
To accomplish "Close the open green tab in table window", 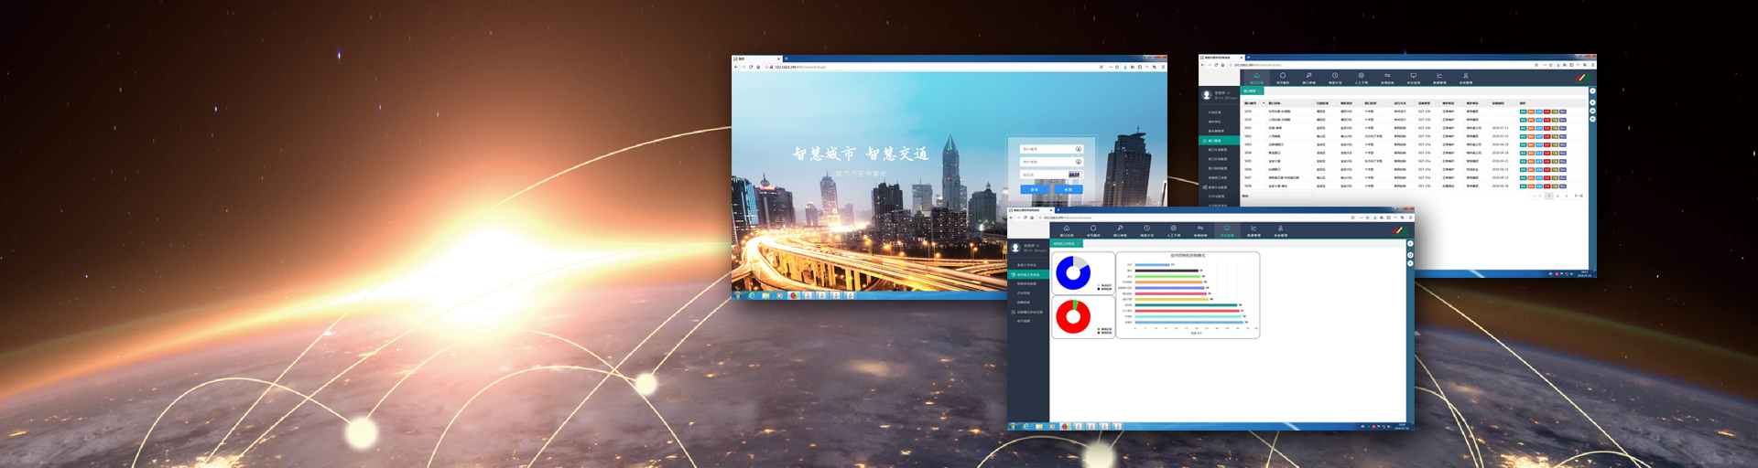I will (x=1259, y=91).
